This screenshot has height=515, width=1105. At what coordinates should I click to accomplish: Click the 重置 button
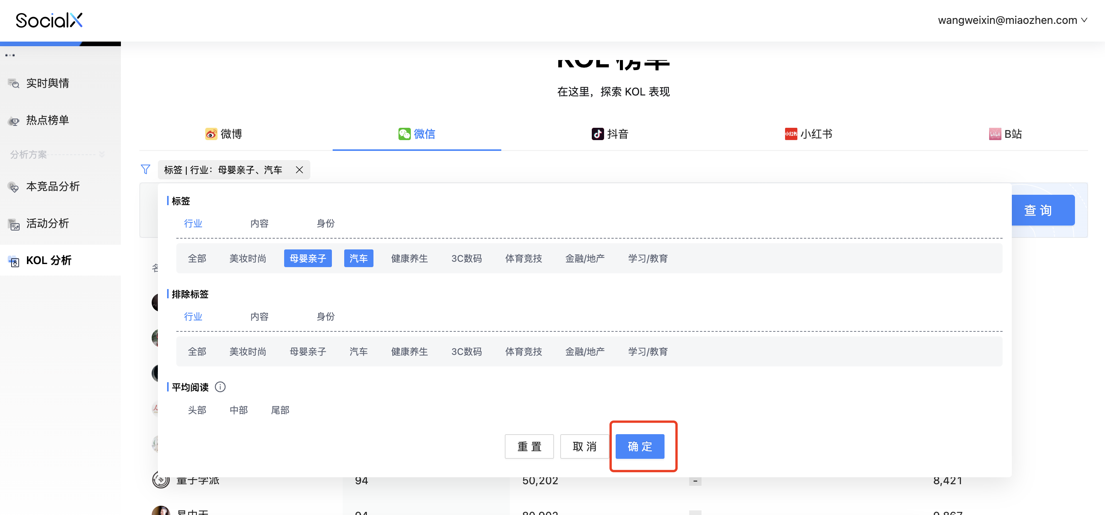tap(529, 447)
